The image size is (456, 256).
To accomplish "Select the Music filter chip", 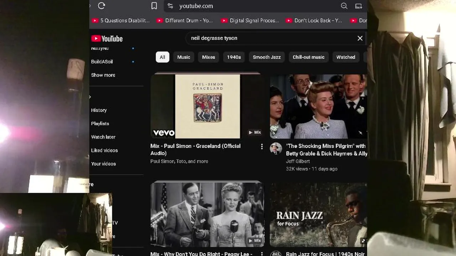I will (x=184, y=57).
